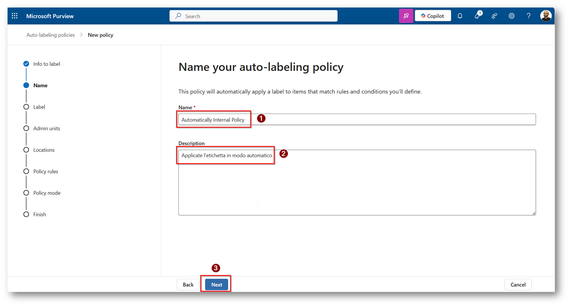Open the app launcher waffle icon
This screenshot has width=570, height=307.
coord(15,16)
